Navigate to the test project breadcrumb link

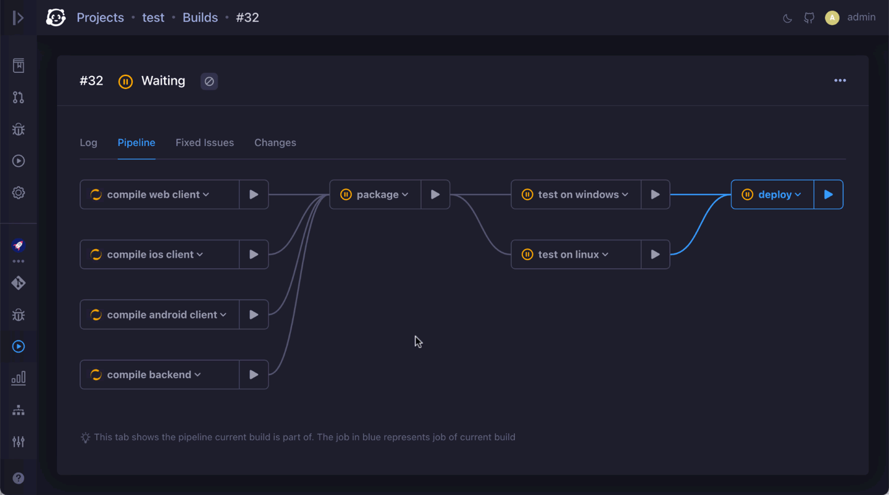153,17
